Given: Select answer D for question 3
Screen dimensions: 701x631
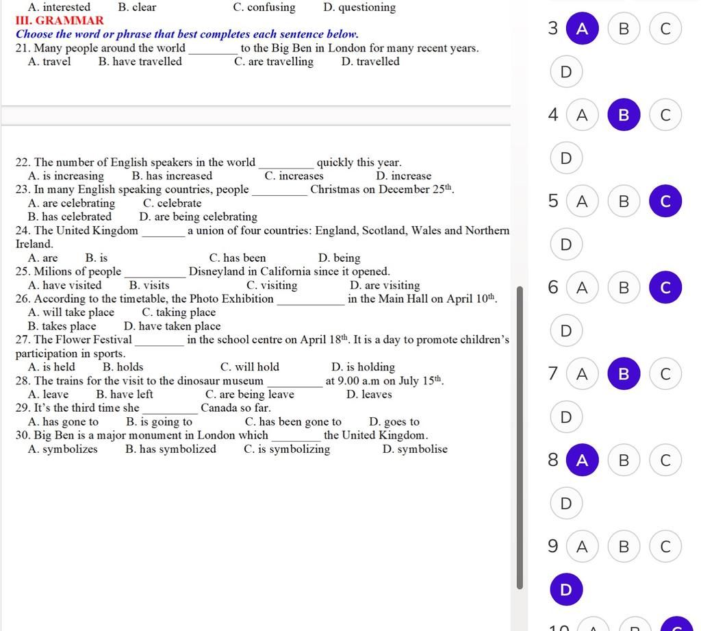Looking at the screenshot, I should (x=566, y=72).
